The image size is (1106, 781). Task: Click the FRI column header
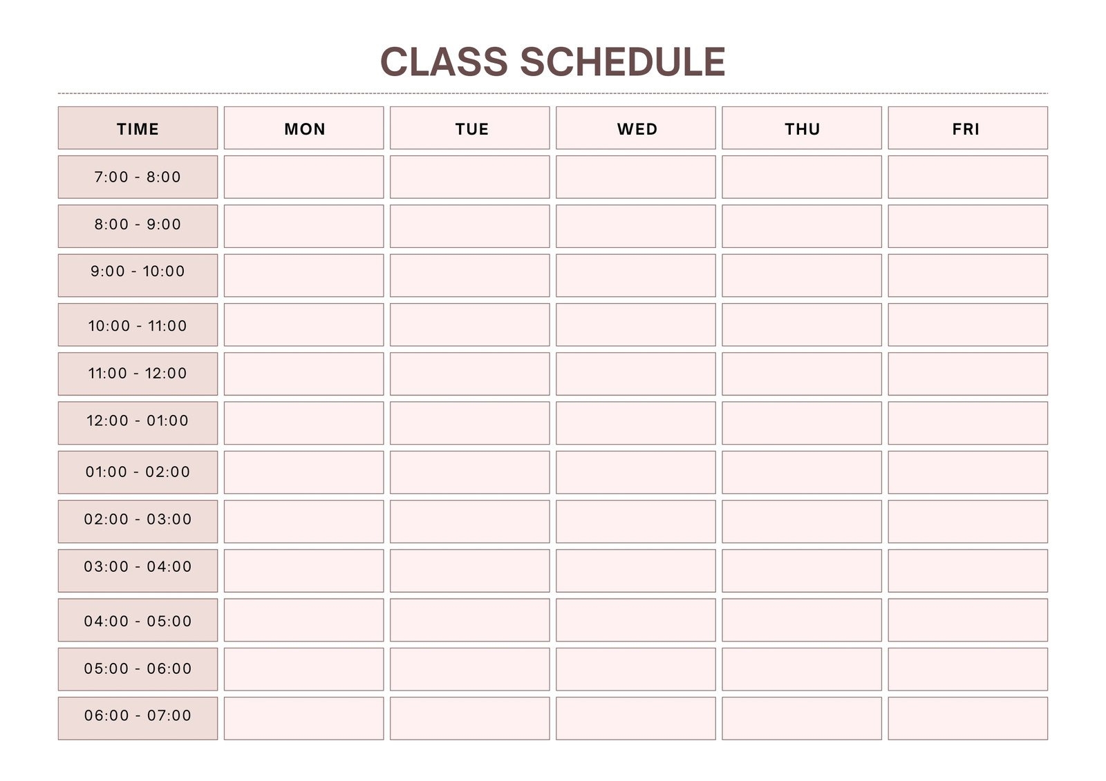coord(968,128)
